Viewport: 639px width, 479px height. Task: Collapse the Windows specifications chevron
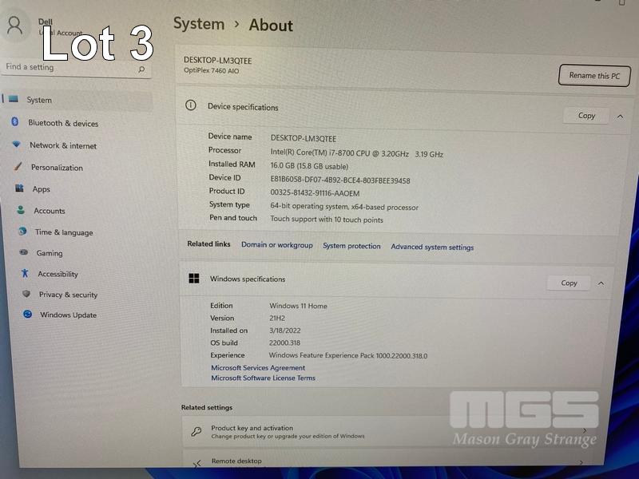(x=601, y=283)
